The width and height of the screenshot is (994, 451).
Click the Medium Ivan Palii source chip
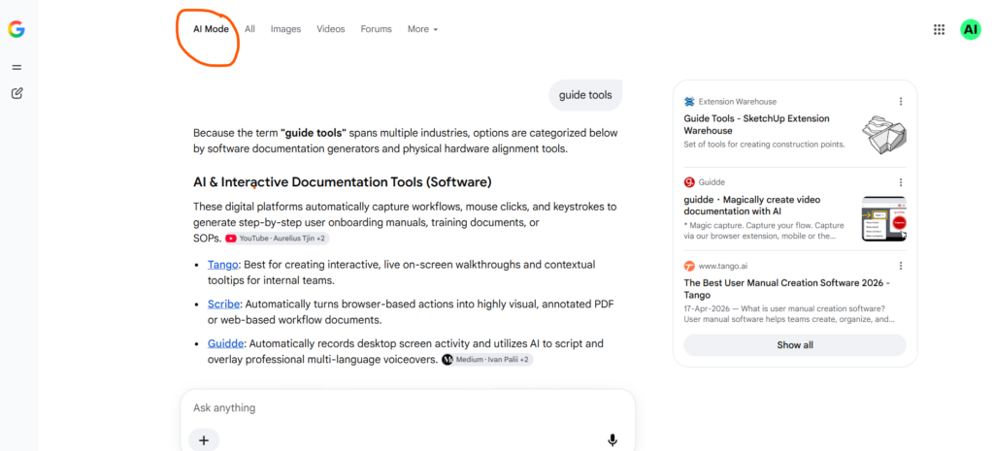487,360
